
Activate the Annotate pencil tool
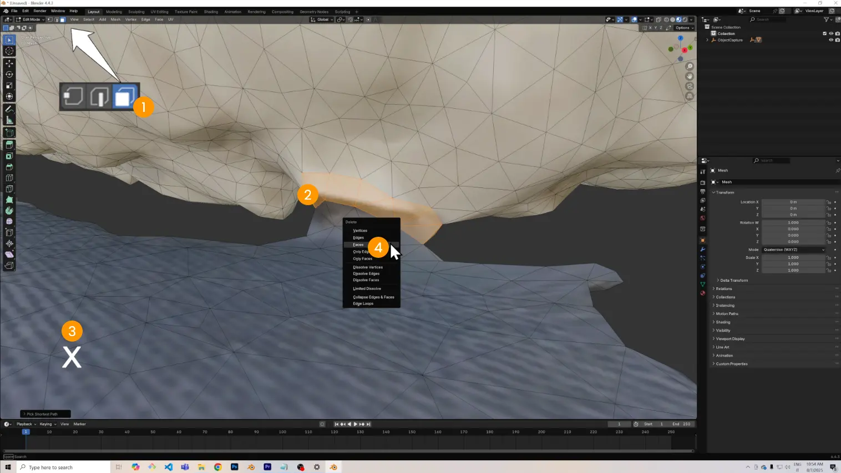[x=9, y=109]
